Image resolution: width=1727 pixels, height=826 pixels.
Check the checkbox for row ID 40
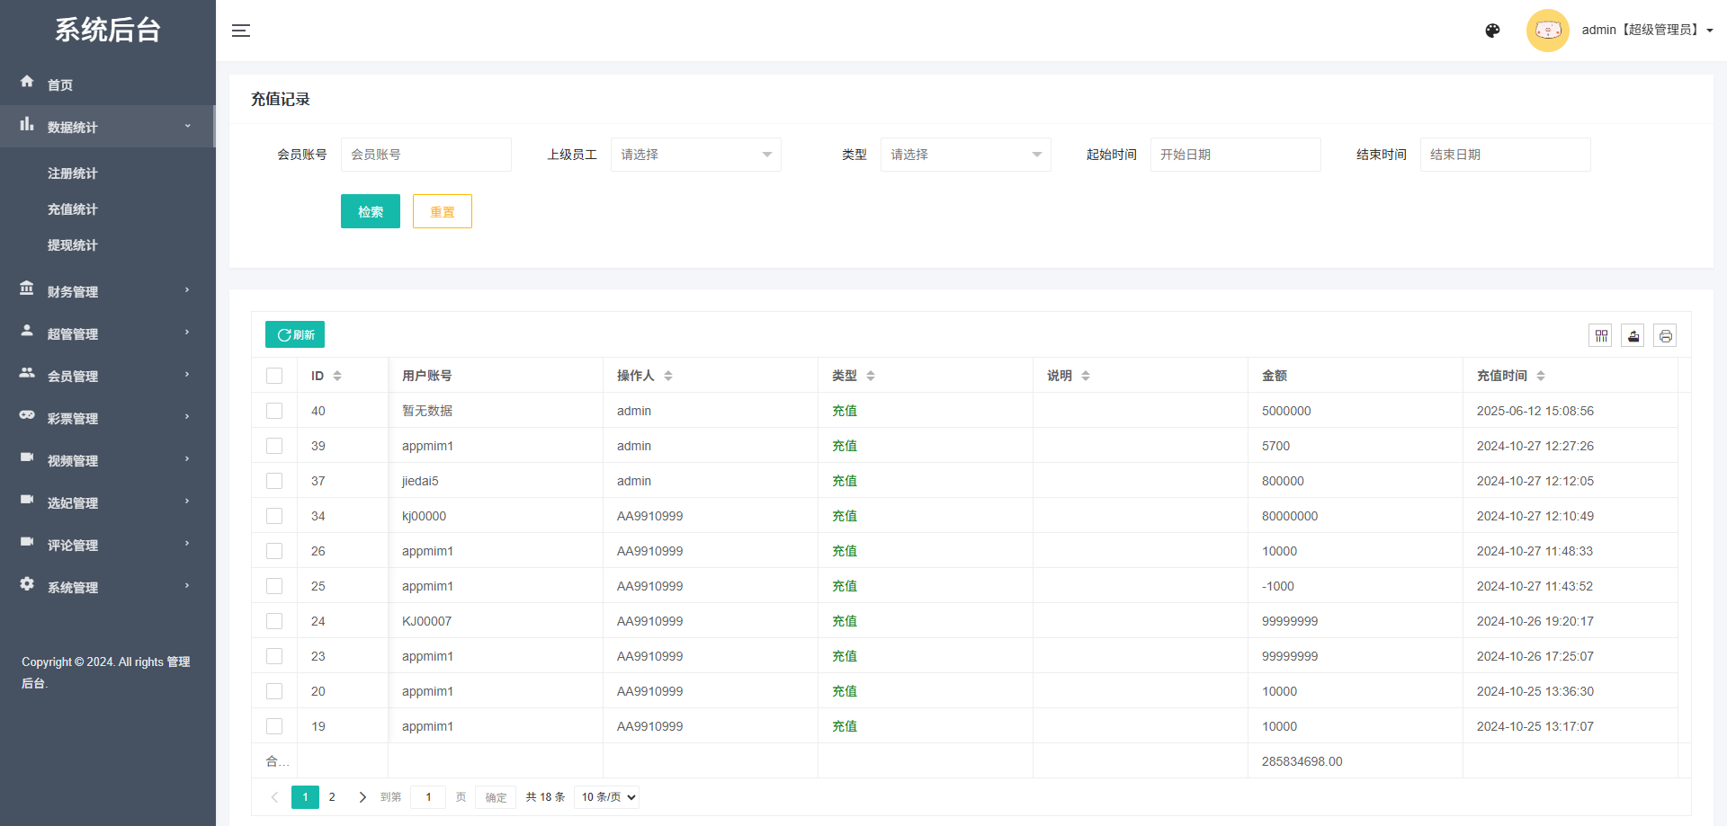click(274, 410)
